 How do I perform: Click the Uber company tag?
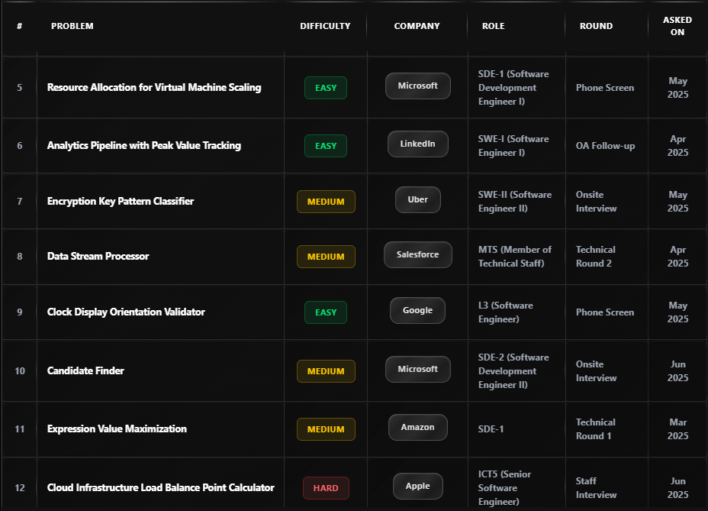(x=417, y=200)
